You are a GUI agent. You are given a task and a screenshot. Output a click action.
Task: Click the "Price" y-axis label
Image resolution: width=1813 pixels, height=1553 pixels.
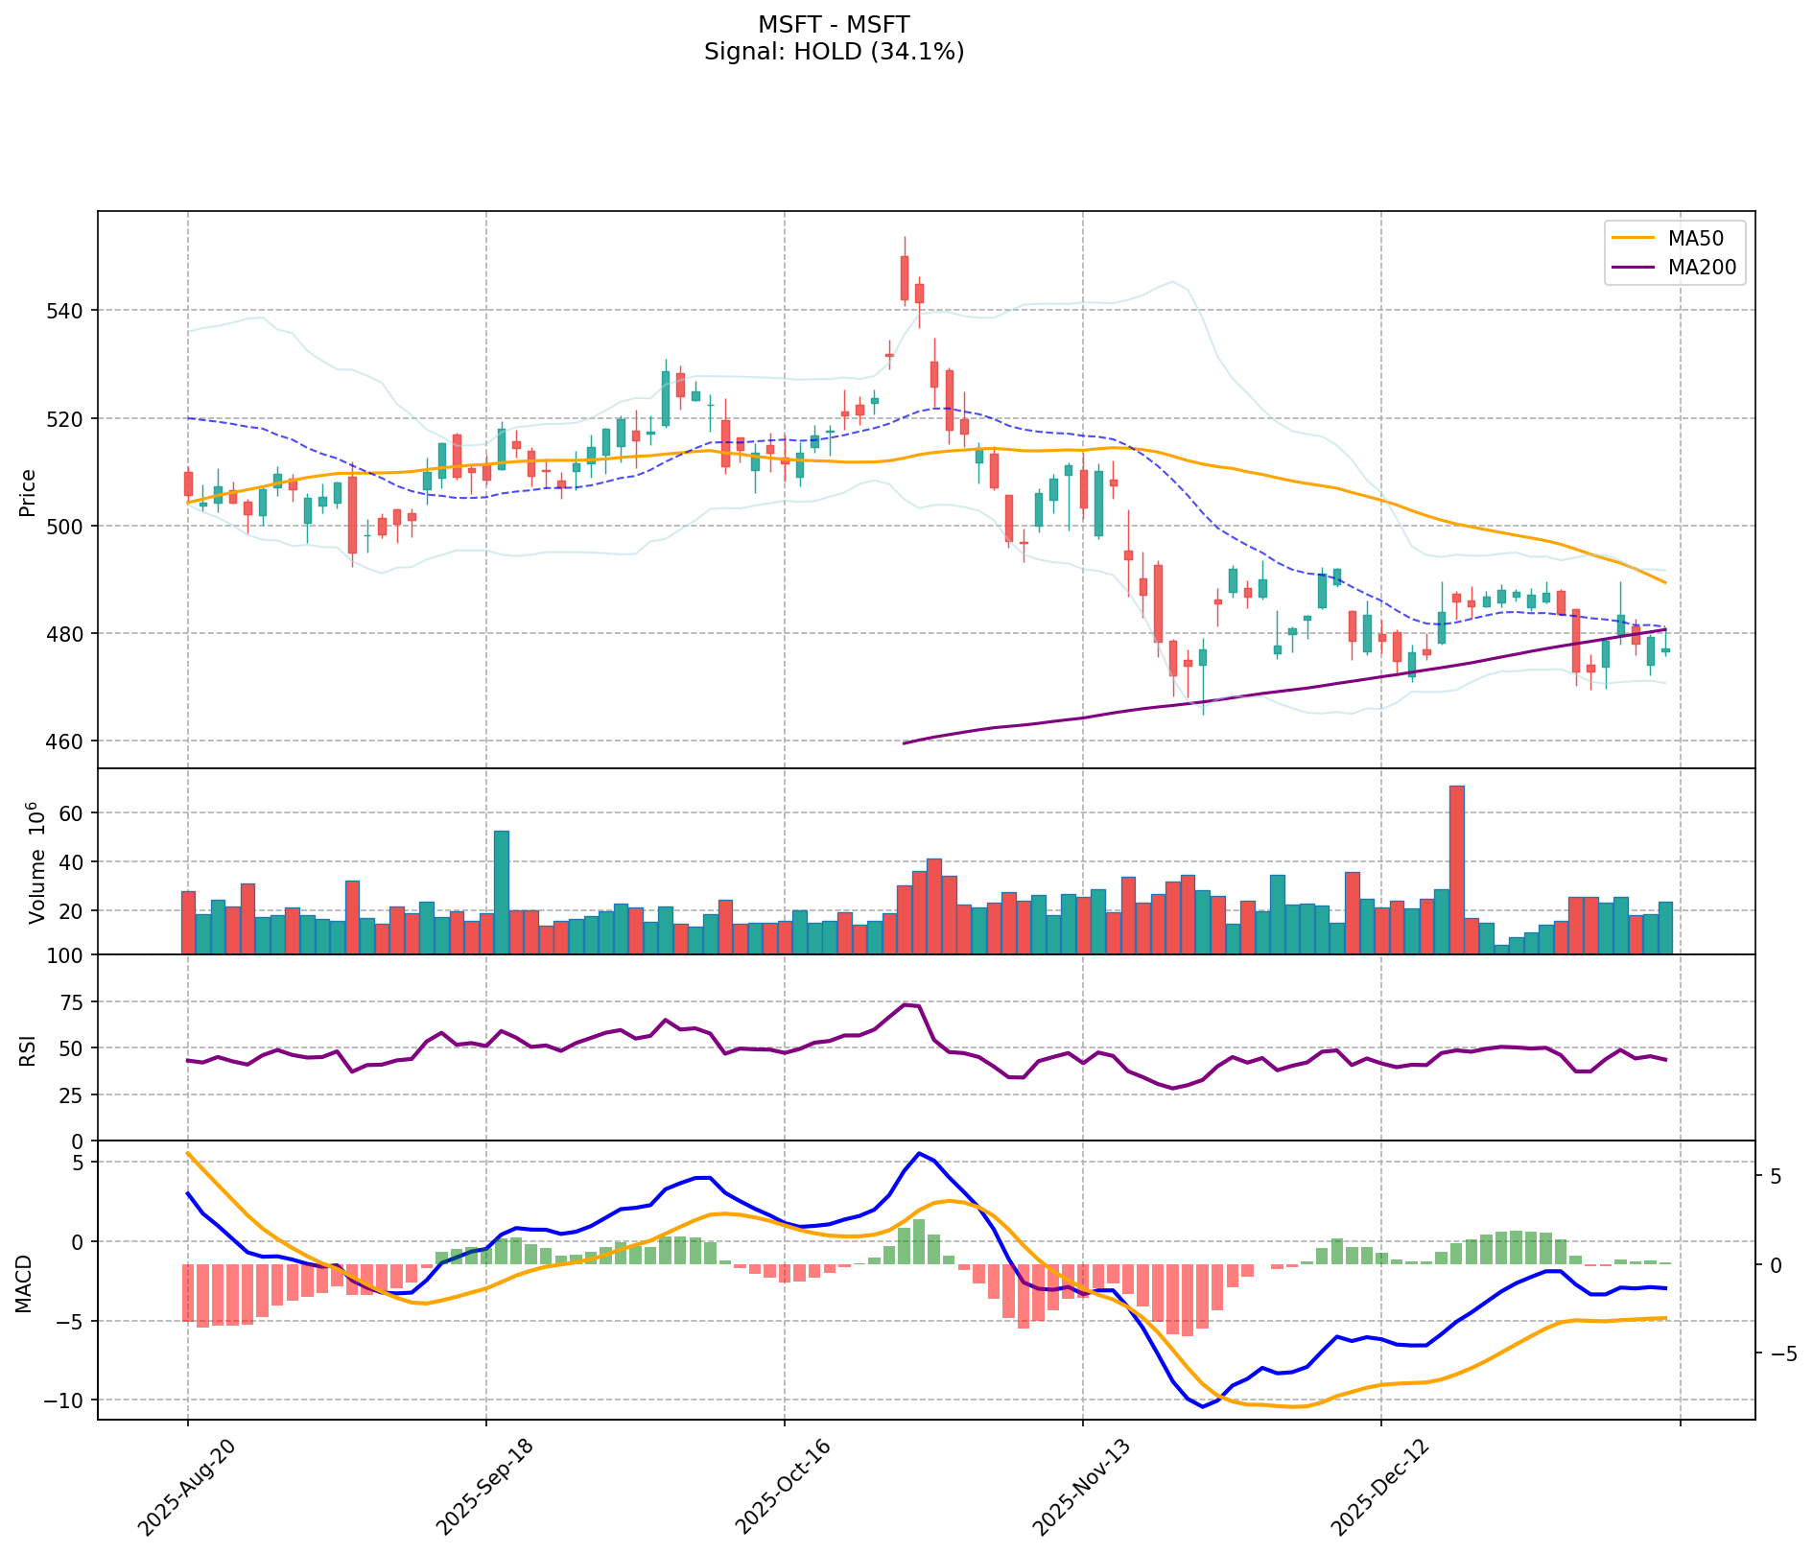coord(27,492)
